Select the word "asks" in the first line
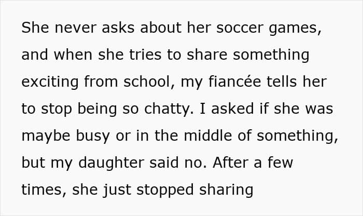 tap(118, 28)
